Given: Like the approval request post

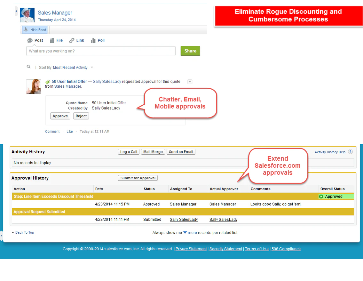Looking at the screenshot, I should pyautogui.click(x=70, y=132).
